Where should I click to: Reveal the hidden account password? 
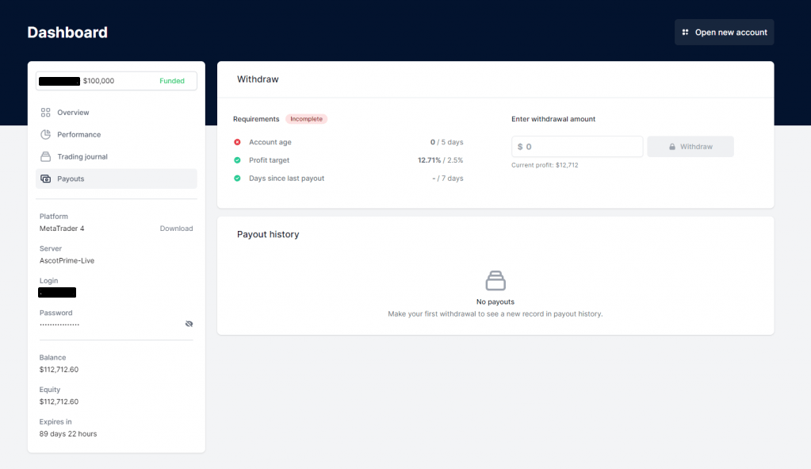(189, 324)
